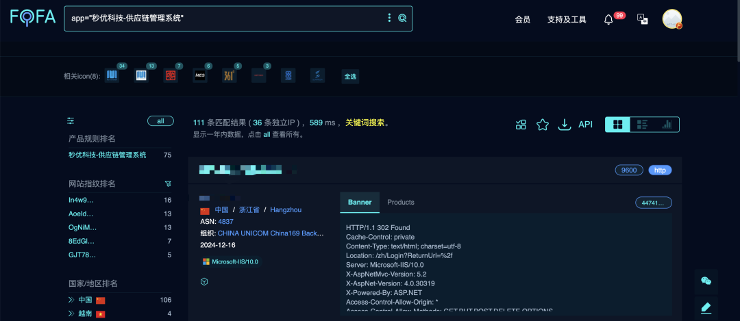Open the feedback pencil floating icon

point(706,308)
